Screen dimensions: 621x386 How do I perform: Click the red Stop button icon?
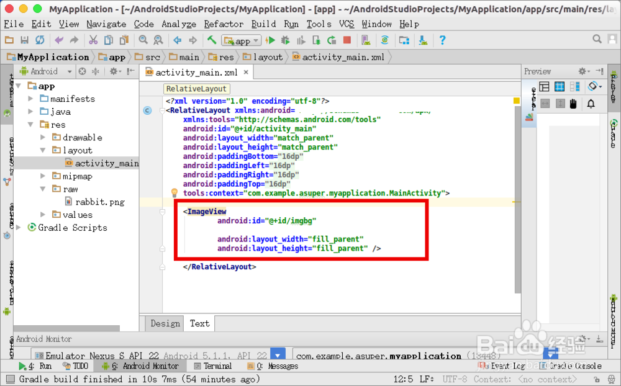pos(347,40)
